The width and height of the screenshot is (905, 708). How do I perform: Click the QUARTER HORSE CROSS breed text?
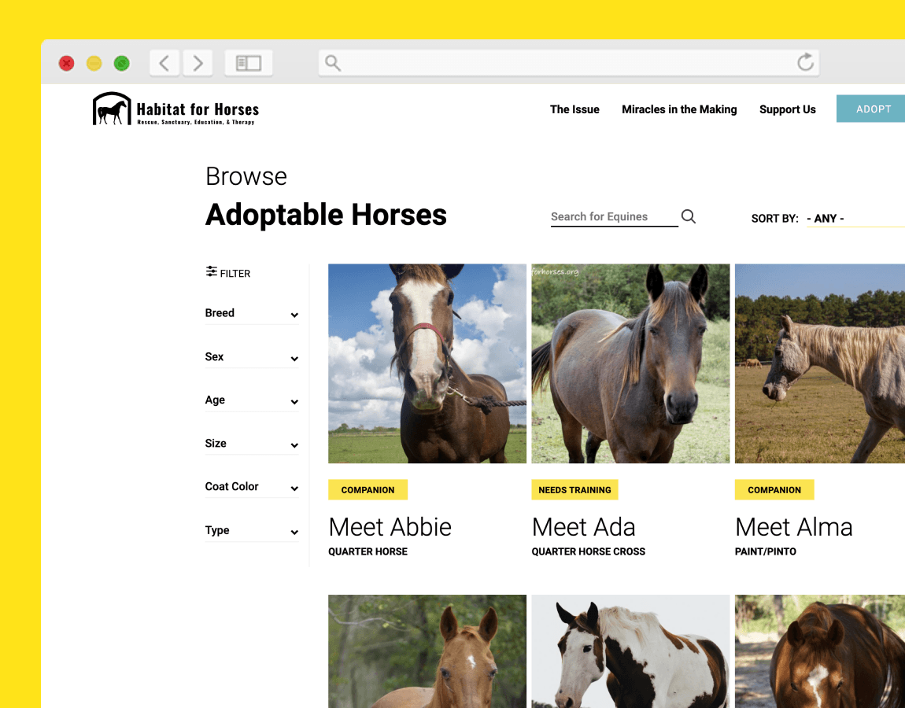tap(588, 551)
